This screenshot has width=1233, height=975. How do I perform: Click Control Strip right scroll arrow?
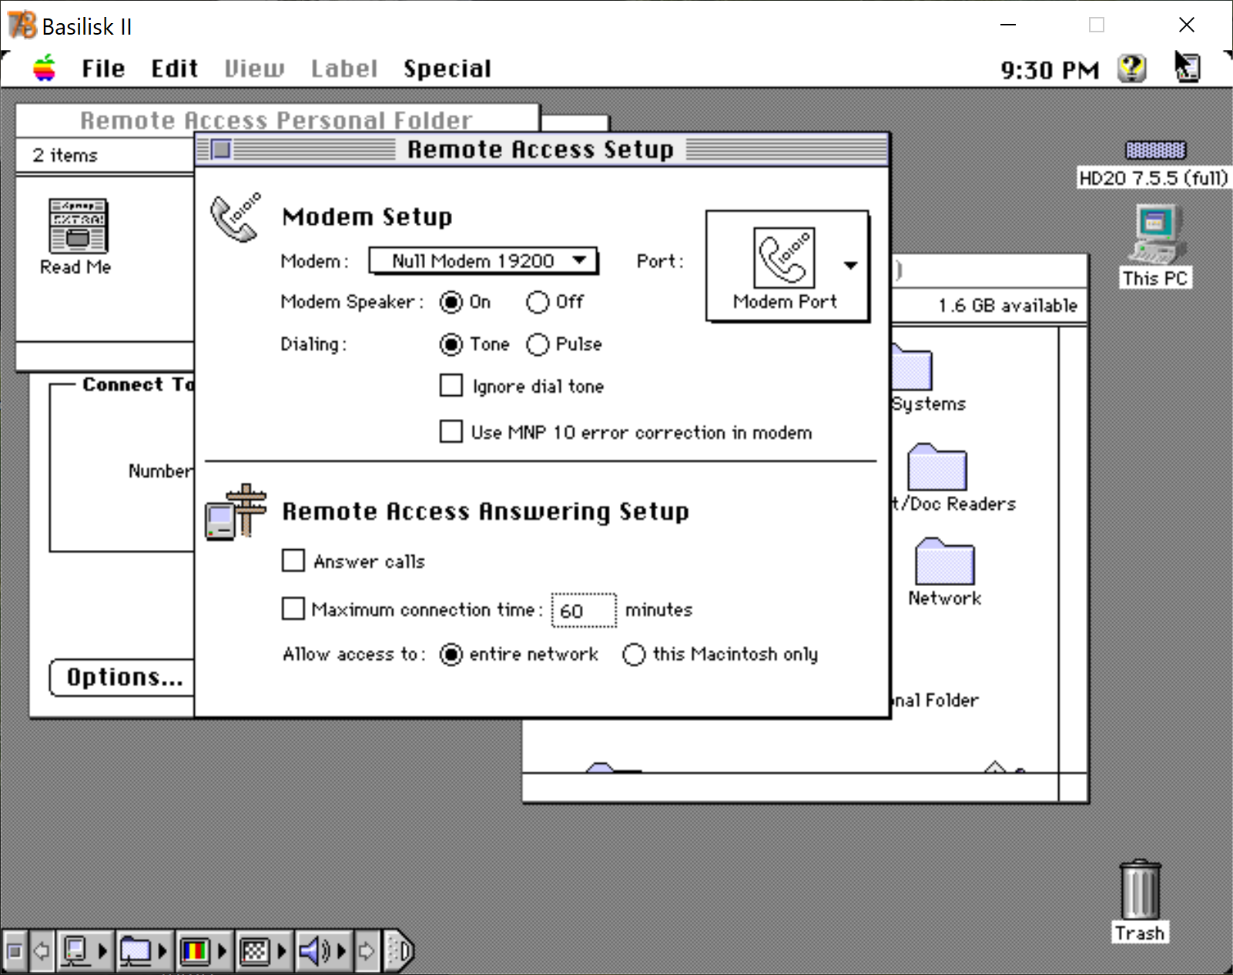pos(367,952)
